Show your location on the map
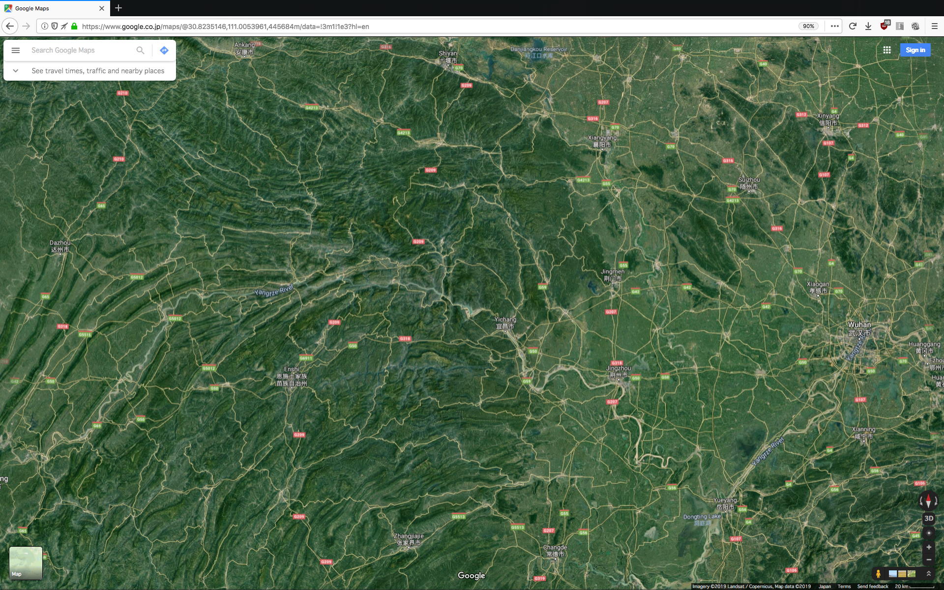This screenshot has width=944, height=590. [x=928, y=533]
